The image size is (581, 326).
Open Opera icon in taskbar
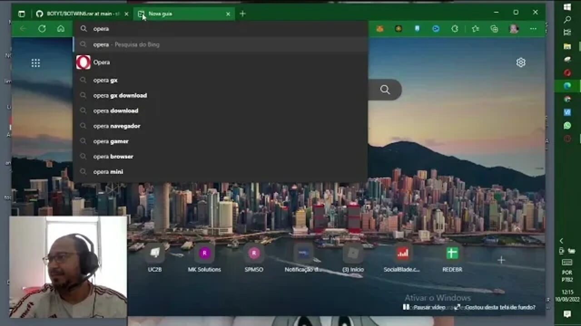[567, 72]
